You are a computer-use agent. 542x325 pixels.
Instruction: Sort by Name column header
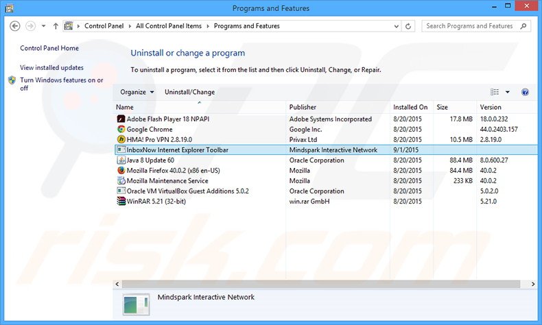point(199,107)
